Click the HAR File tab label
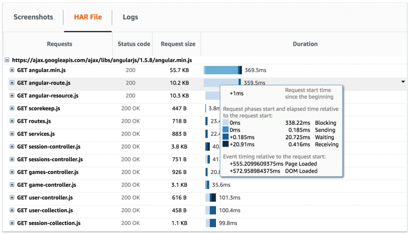This screenshot has width=409, height=234. pyautogui.click(x=87, y=17)
